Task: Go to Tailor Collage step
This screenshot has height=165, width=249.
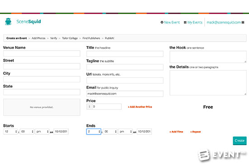Action: [70, 38]
